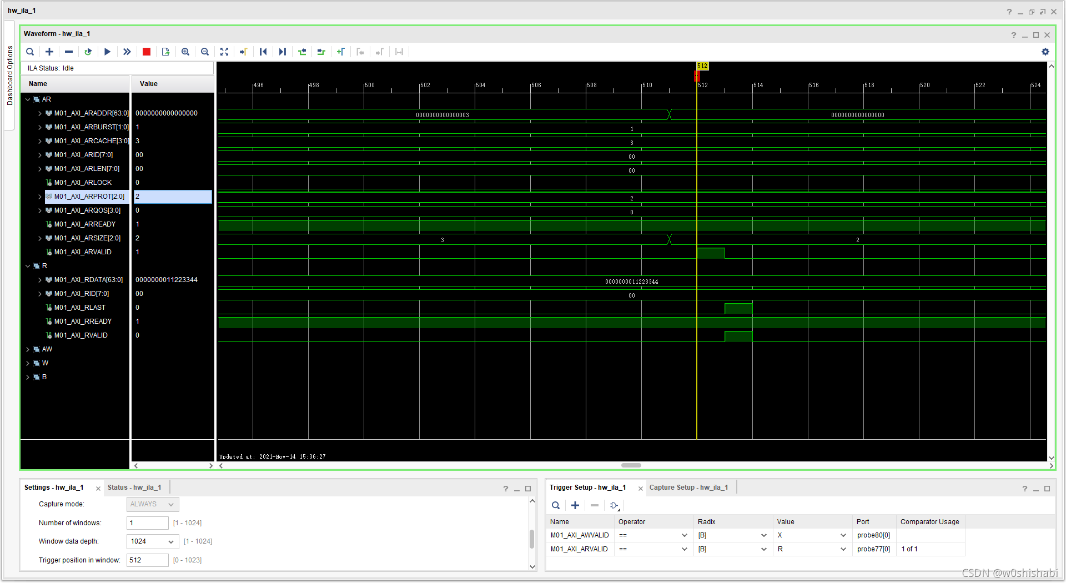Expand the B signal group
This screenshot has height=583, width=1066.
coord(28,377)
